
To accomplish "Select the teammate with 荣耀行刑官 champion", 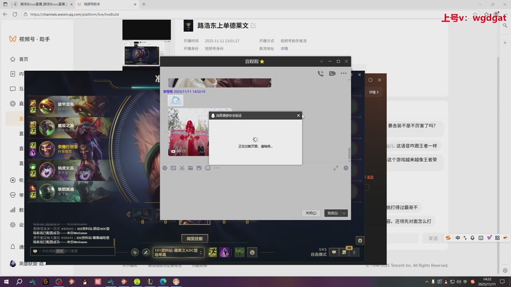I will pyautogui.click(x=72, y=149).
